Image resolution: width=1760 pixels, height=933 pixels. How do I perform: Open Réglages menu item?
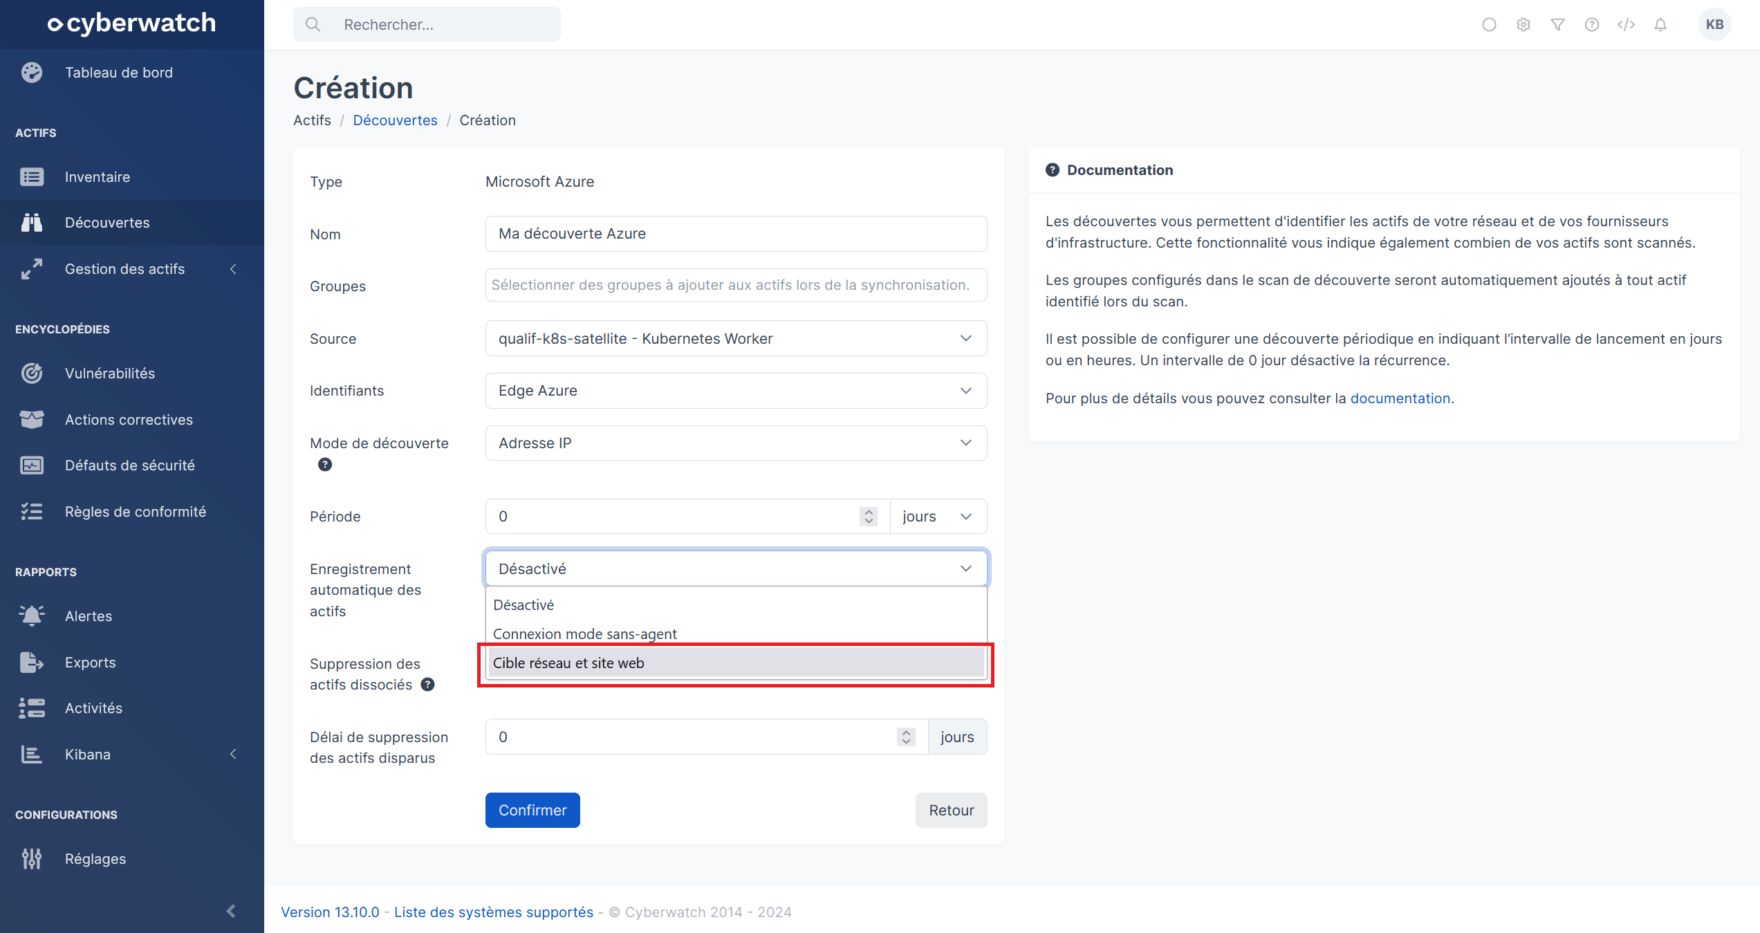click(x=131, y=859)
